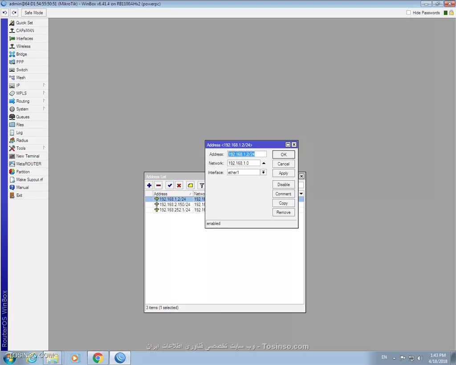The image size is (456, 365).
Task: Click the Mesh icon in sidebar
Action: pos(12,78)
